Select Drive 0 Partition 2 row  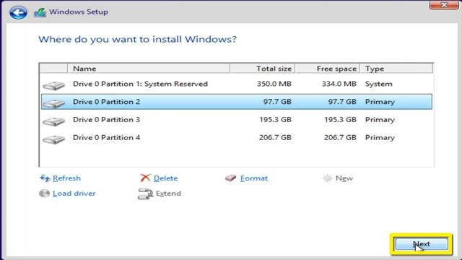coord(237,102)
